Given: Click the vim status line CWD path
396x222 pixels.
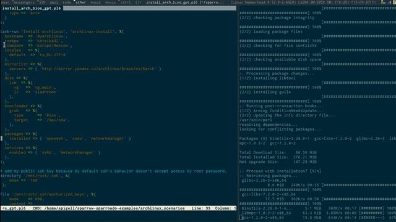Looking at the screenshot, I should 109,208.
